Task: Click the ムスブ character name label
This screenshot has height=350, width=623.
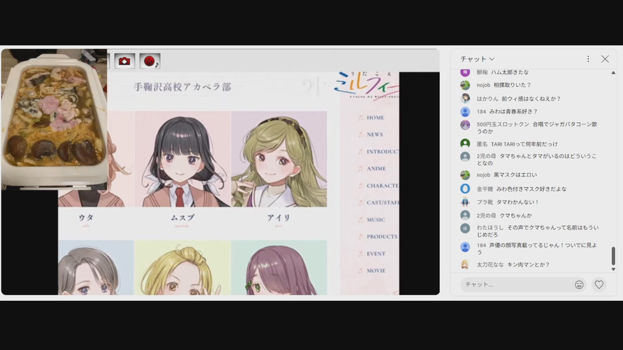Action: coord(183,218)
